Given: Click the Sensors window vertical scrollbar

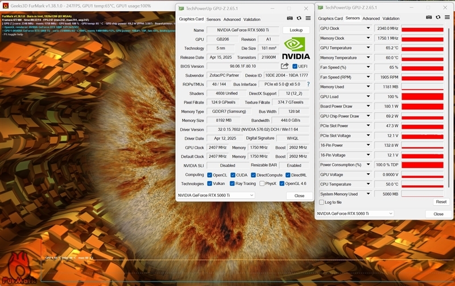Looking at the screenshot, I should click(449, 108).
